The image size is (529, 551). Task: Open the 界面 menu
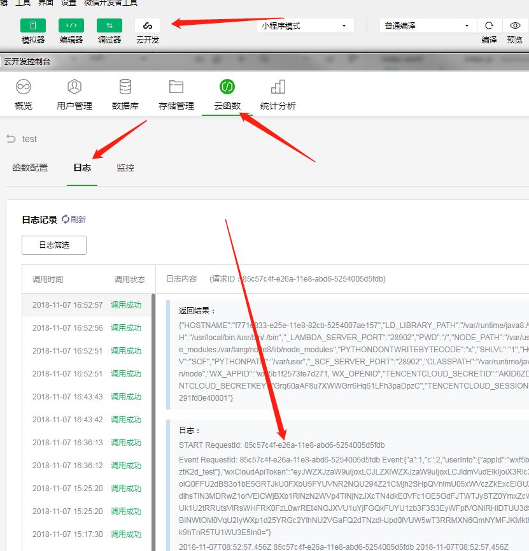46,3
